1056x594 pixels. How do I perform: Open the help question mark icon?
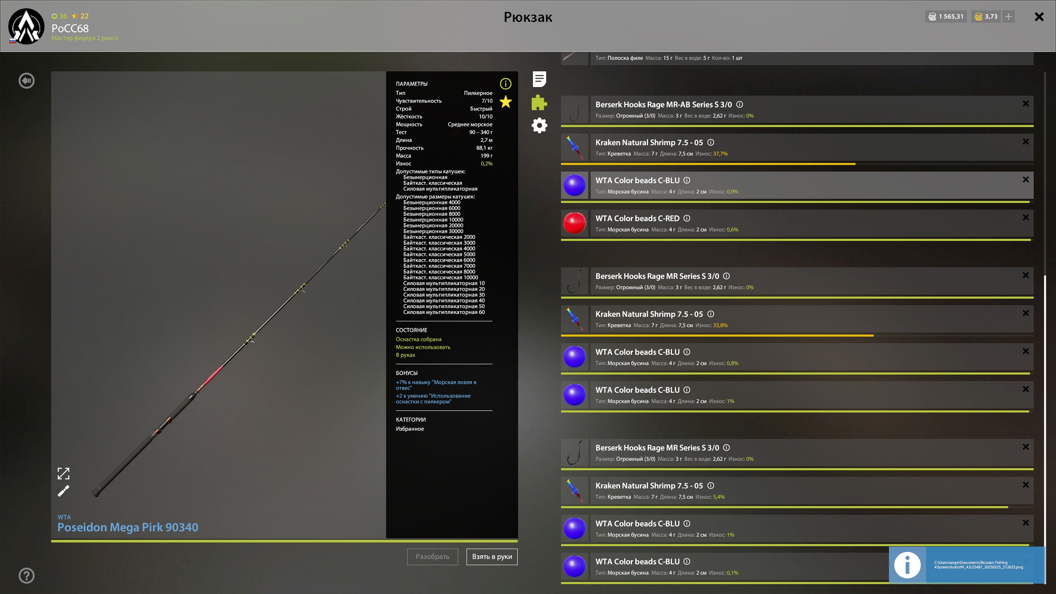pyautogui.click(x=27, y=575)
